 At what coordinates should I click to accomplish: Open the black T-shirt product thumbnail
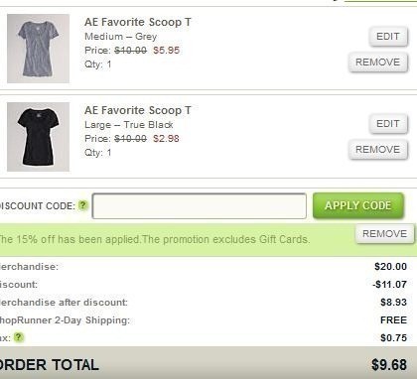[x=39, y=137]
